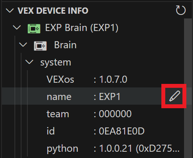The width and height of the screenshot is (193, 158).
Task: Click the green EXP Brain device icon
Action: [34, 28]
